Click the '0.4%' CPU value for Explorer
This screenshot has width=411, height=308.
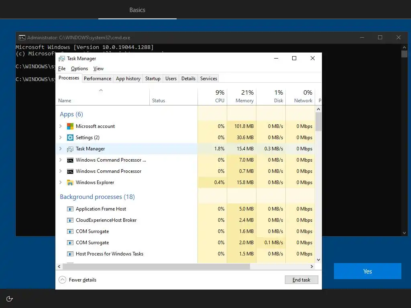220,182
